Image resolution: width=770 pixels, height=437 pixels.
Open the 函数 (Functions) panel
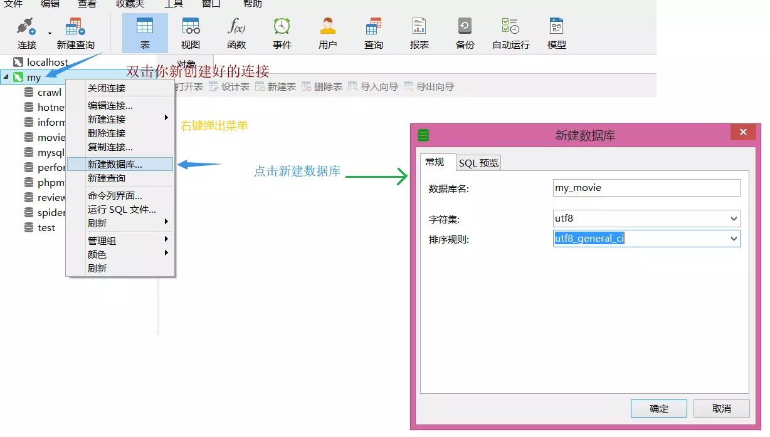[236, 33]
